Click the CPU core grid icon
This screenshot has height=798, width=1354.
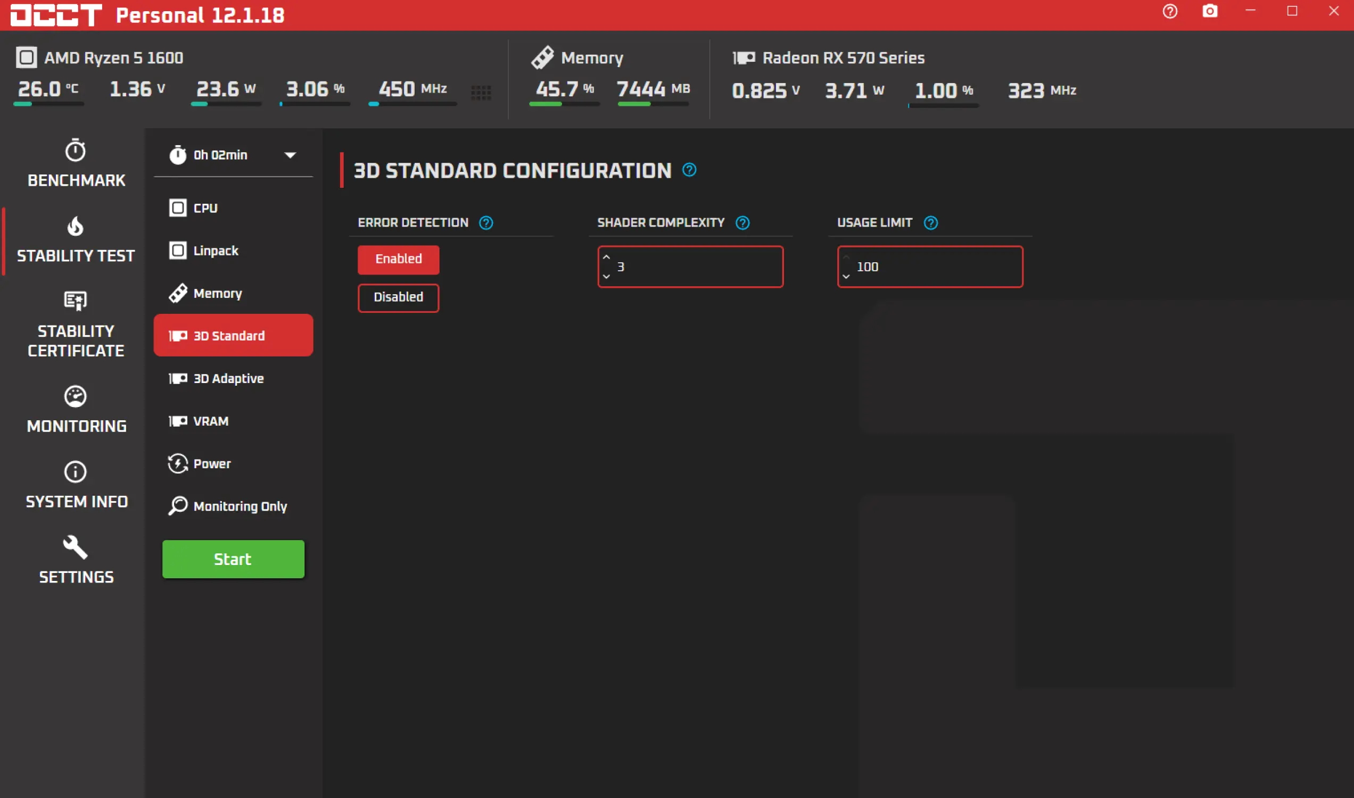point(481,93)
